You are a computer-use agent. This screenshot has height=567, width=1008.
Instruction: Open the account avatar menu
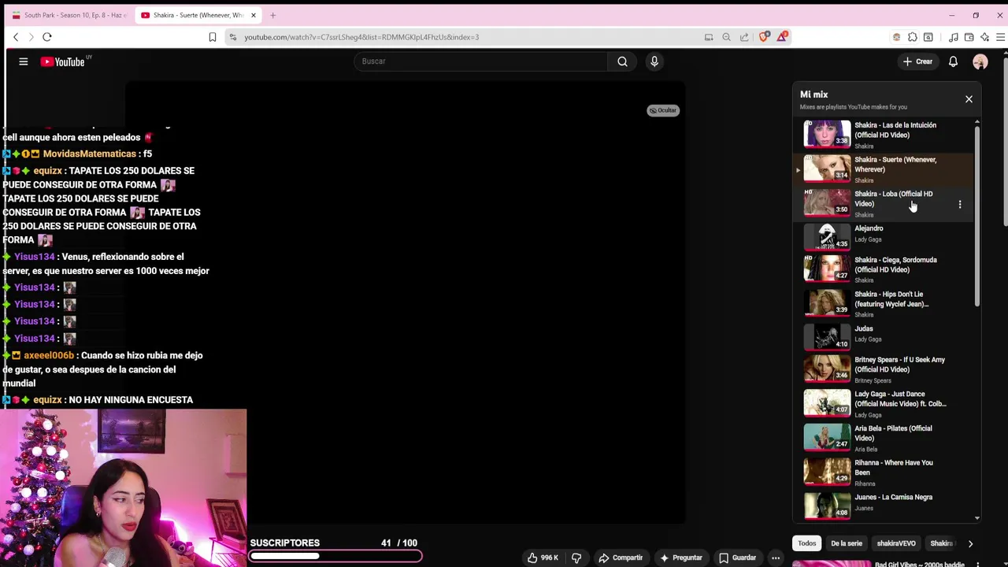coord(980,61)
